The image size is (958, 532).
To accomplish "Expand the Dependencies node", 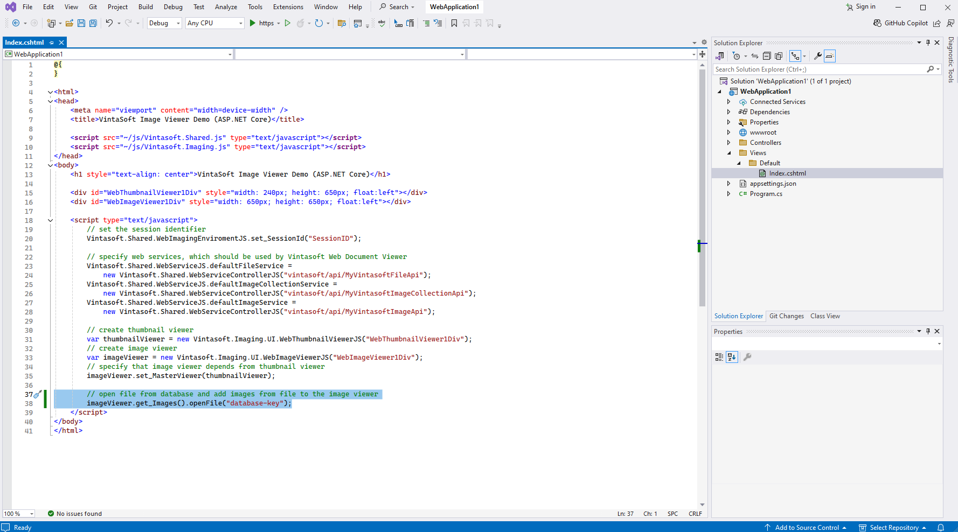I will (x=728, y=112).
